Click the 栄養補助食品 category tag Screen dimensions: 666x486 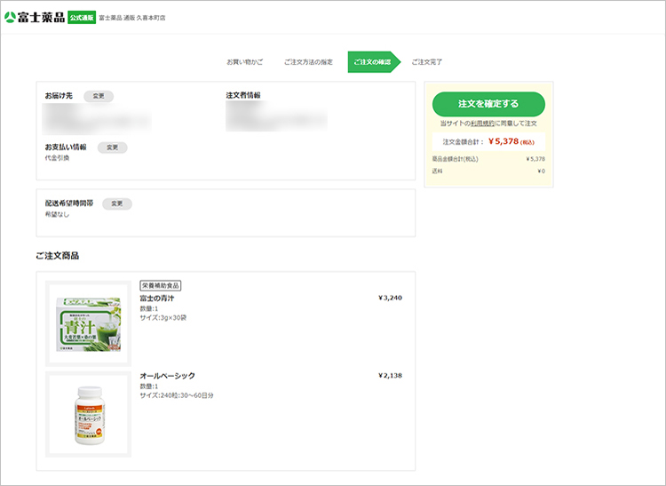[x=161, y=285]
